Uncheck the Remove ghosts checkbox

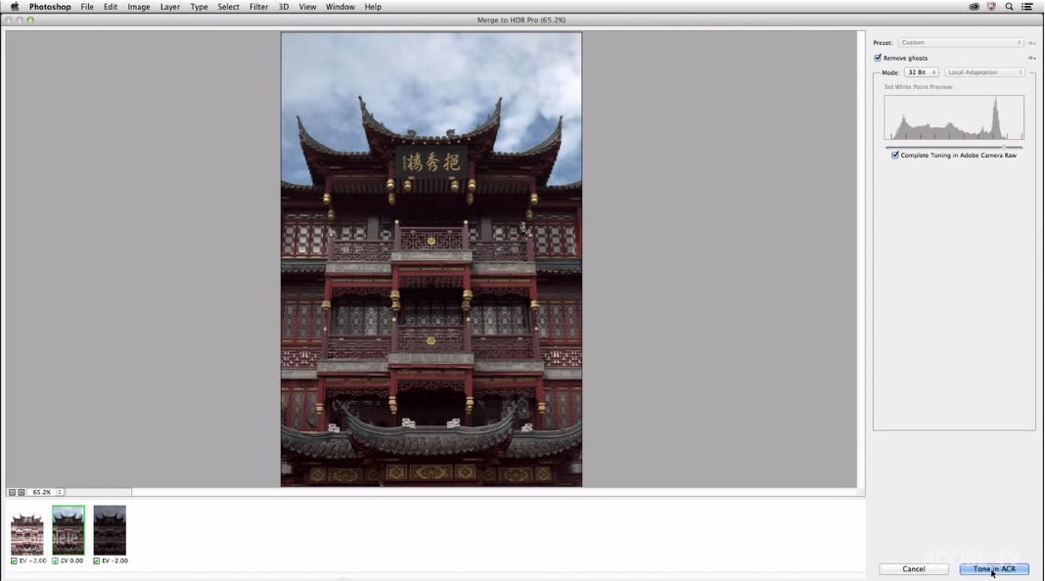[878, 58]
